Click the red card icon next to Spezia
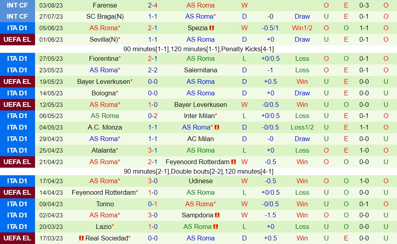Screen dimensions: 397x244 [212, 28]
